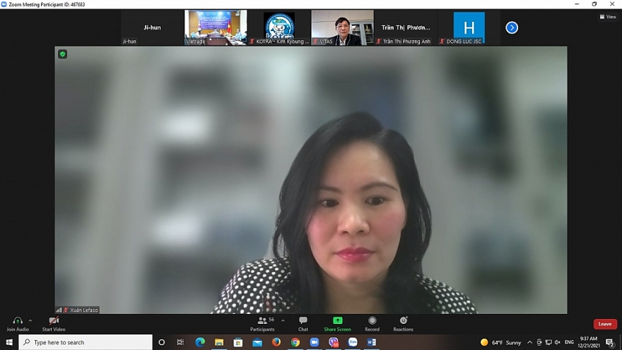
Task: Open the Chat panel
Action: click(x=303, y=321)
